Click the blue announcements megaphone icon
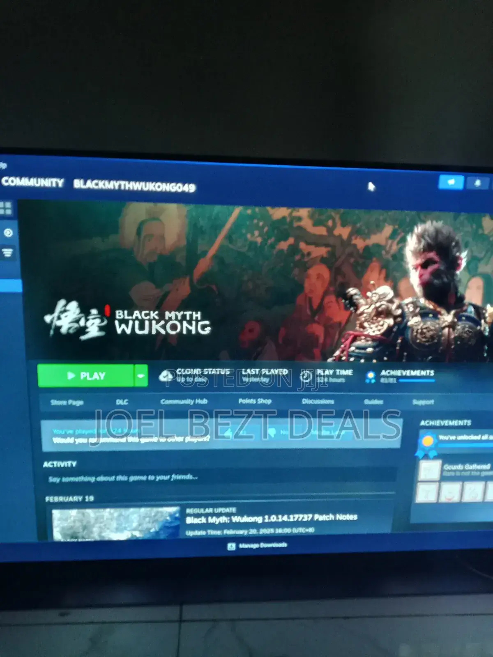Image resolution: width=493 pixels, height=657 pixels. tap(451, 182)
